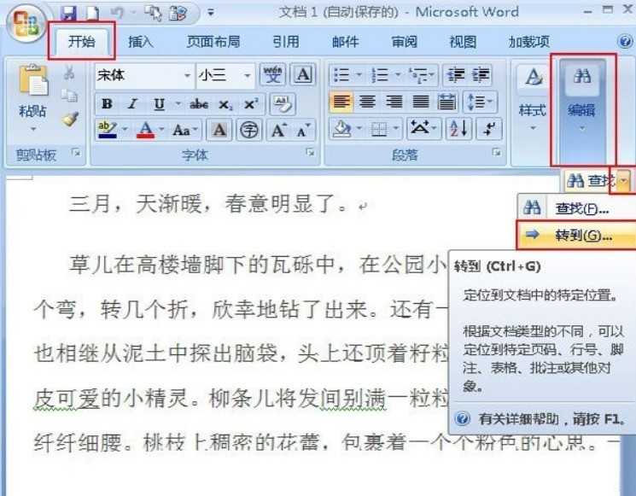Open underline style dropdown arrow
Viewport: 636px width, 496px height.
pyautogui.click(x=178, y=104)
